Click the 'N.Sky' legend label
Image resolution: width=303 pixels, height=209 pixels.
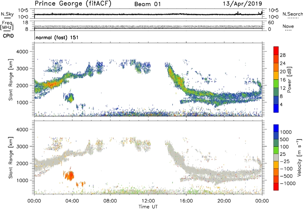pyautogui.click(x=7, y=14)
